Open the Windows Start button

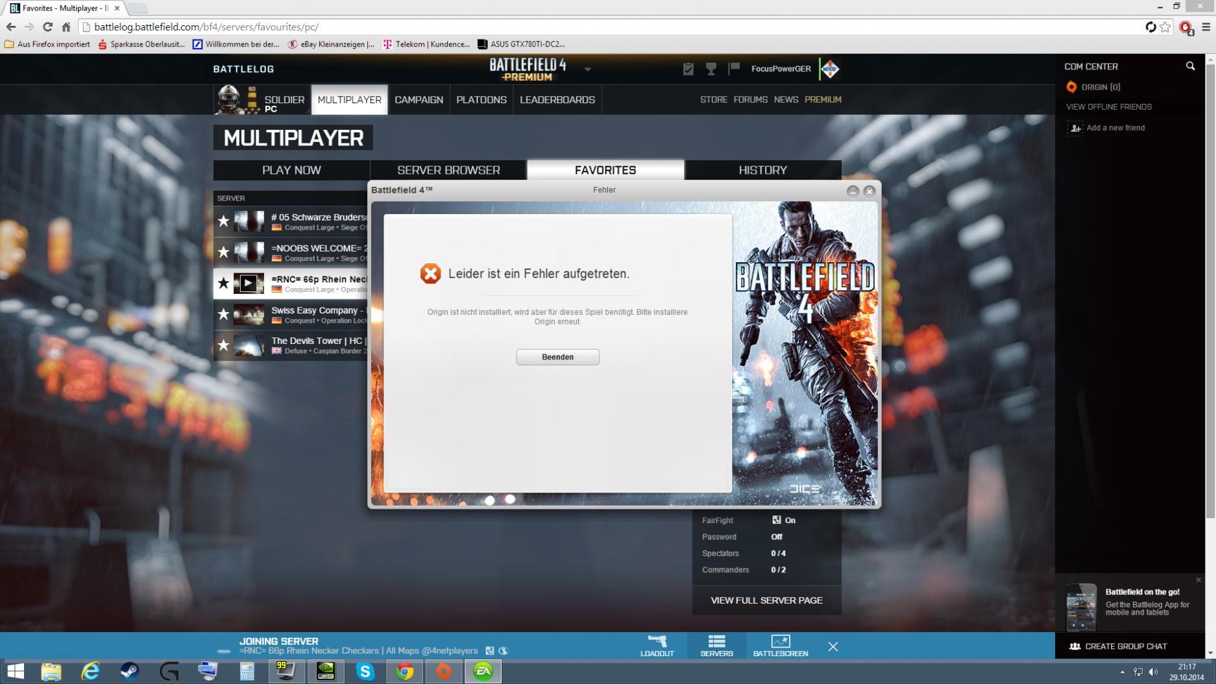click(x=15, y=672)
